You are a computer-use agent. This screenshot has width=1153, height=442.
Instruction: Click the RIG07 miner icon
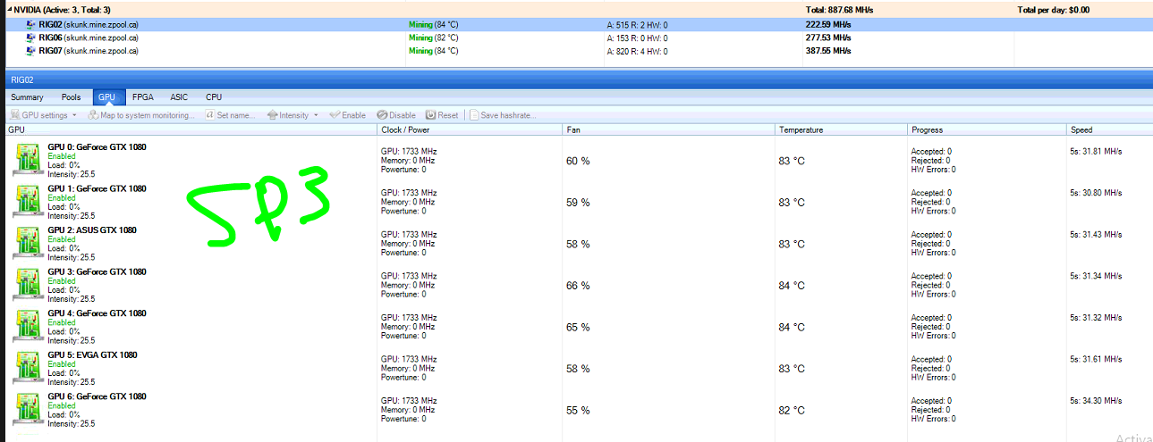click(x=32, y=51)
